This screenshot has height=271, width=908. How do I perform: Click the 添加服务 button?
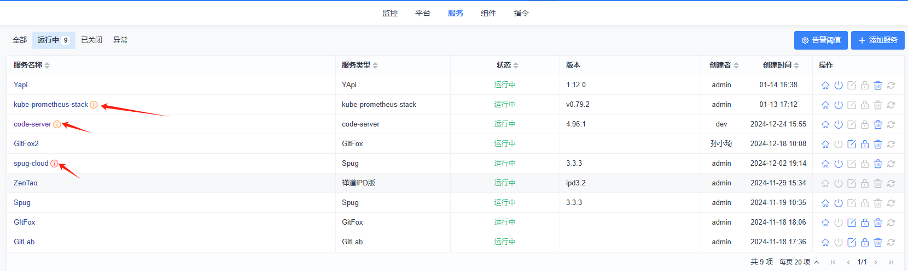[x=877, y=40]
